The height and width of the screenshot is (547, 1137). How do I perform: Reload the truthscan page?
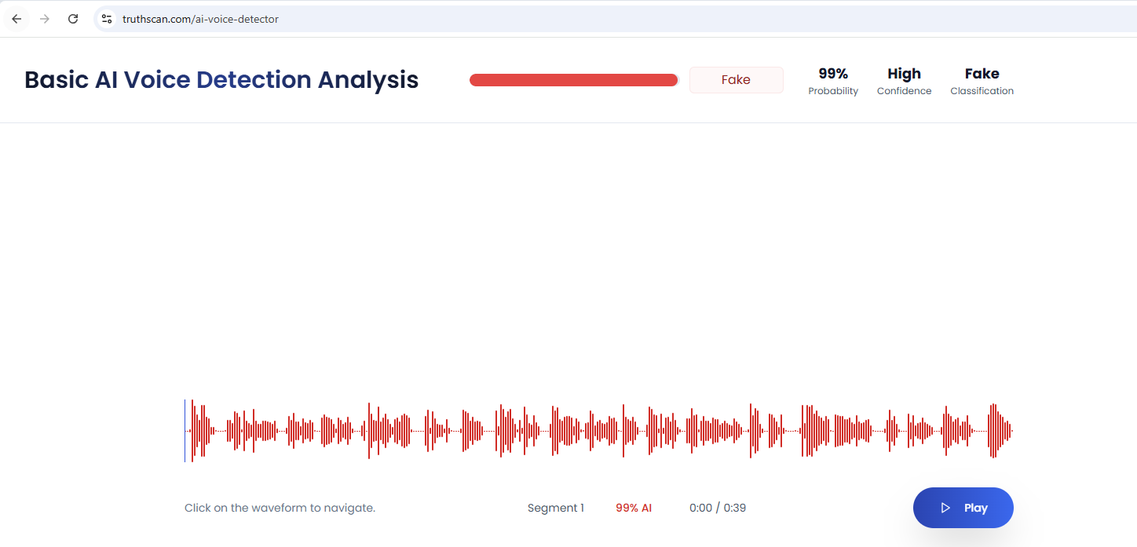coord(73,19)
